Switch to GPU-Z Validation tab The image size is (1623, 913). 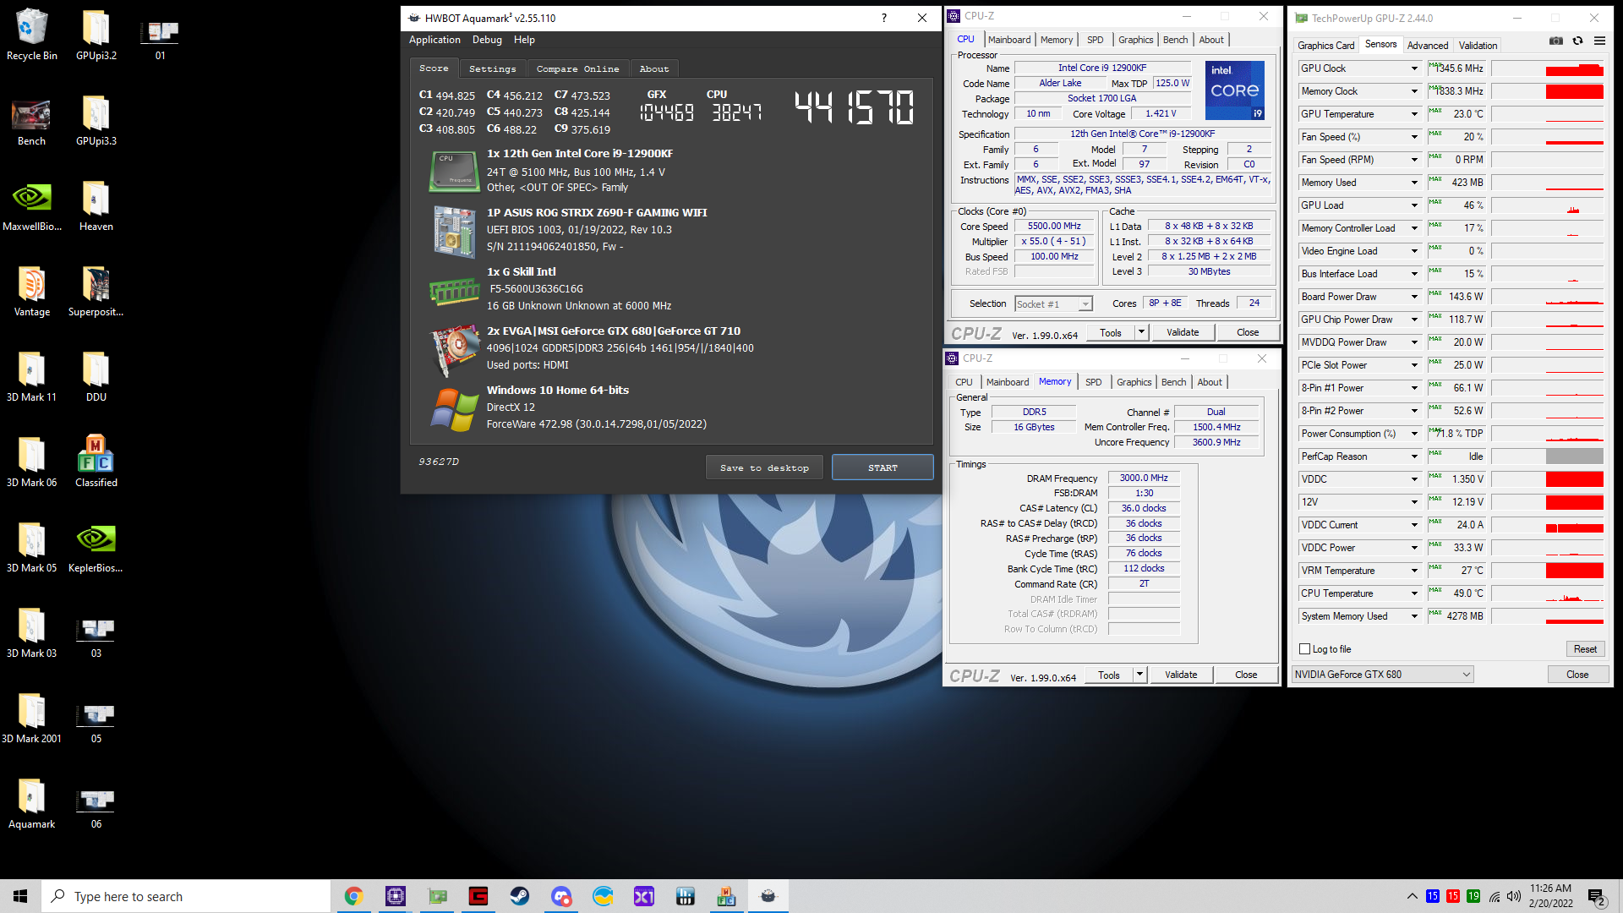[x=1478, y=46]
